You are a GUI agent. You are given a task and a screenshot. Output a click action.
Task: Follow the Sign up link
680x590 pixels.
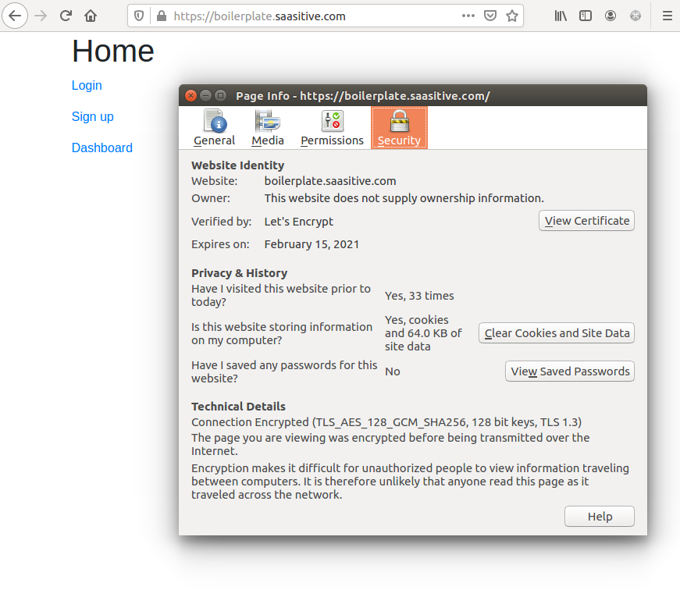click(x=93, y=117)
